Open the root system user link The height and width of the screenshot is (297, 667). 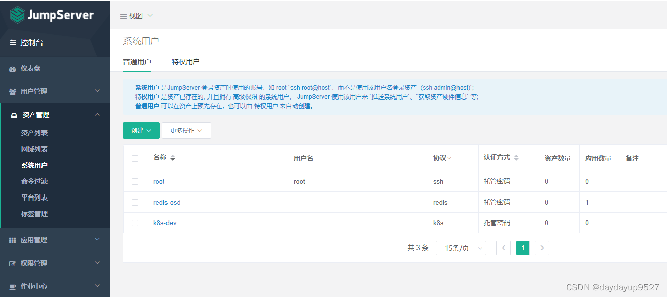click(159, 181)
